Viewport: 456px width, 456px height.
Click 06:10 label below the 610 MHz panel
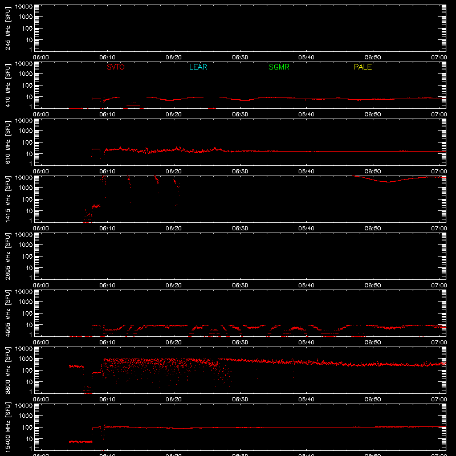(x=107, y=172)
